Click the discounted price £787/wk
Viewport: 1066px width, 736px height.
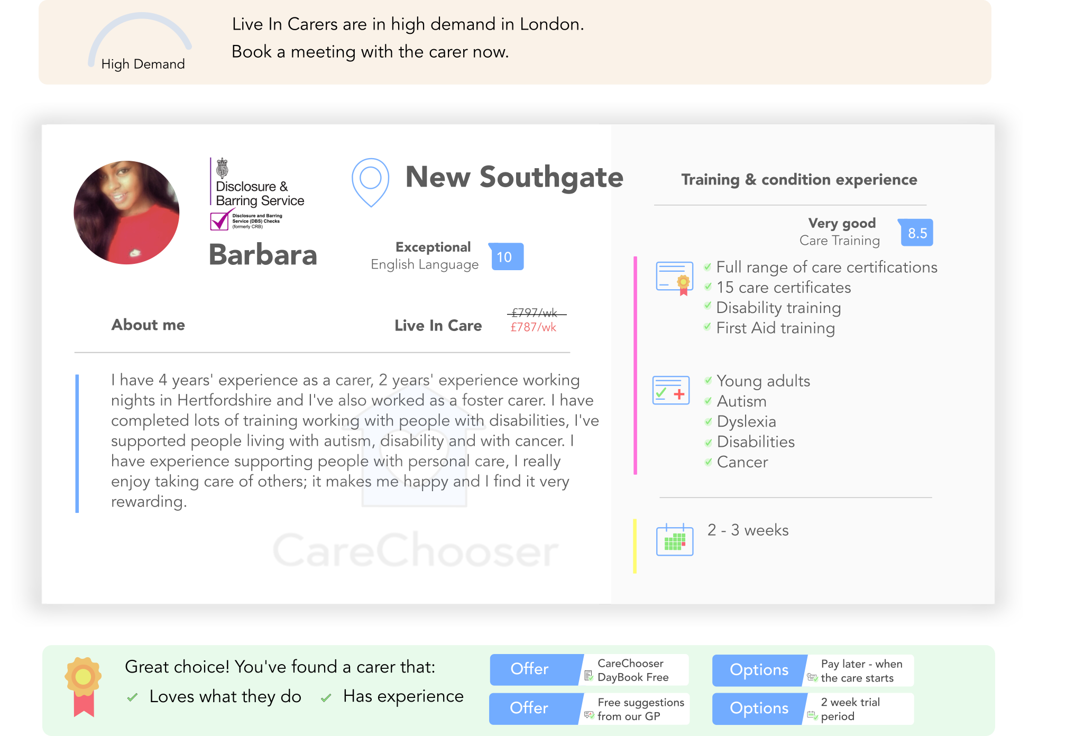[x=533, y=327]
